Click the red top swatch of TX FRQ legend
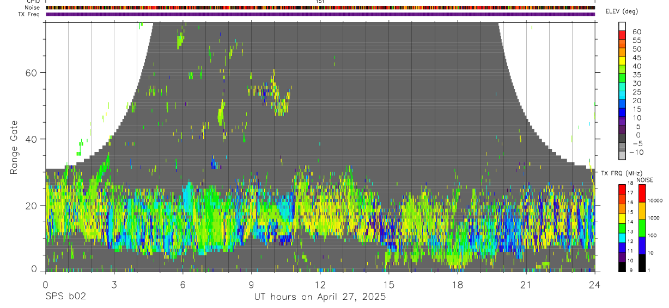Viewport: 669px width, 308px height. 622,189
